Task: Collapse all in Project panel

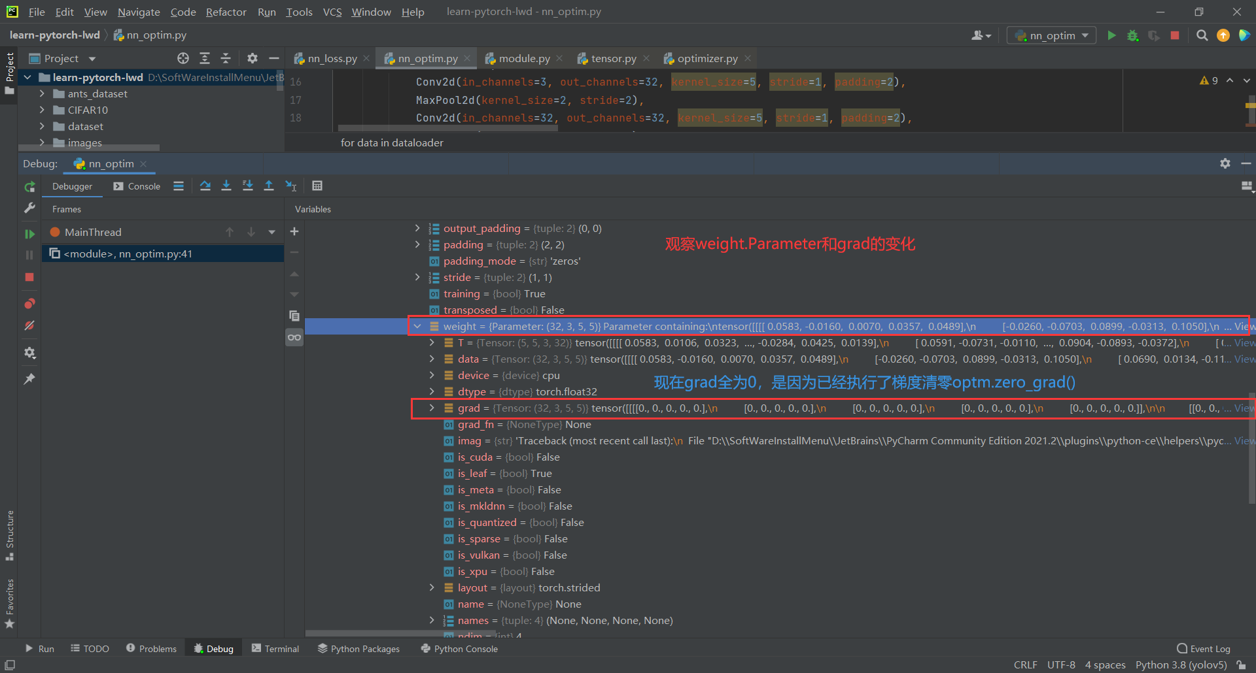Action: pyautogui.click(x=226, y=58)
